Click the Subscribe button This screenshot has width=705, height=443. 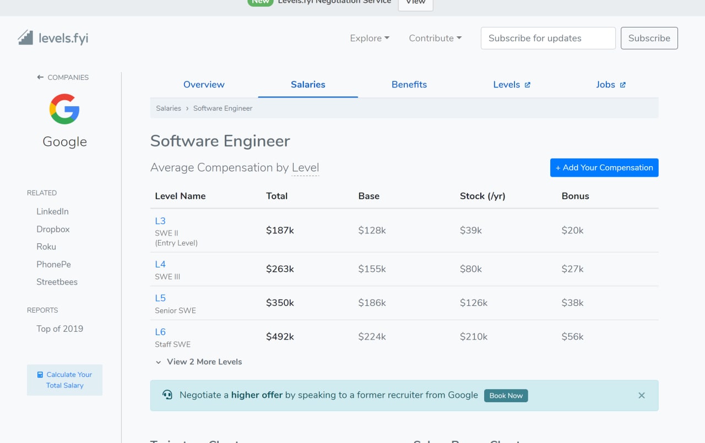click(x=649, y=38)
